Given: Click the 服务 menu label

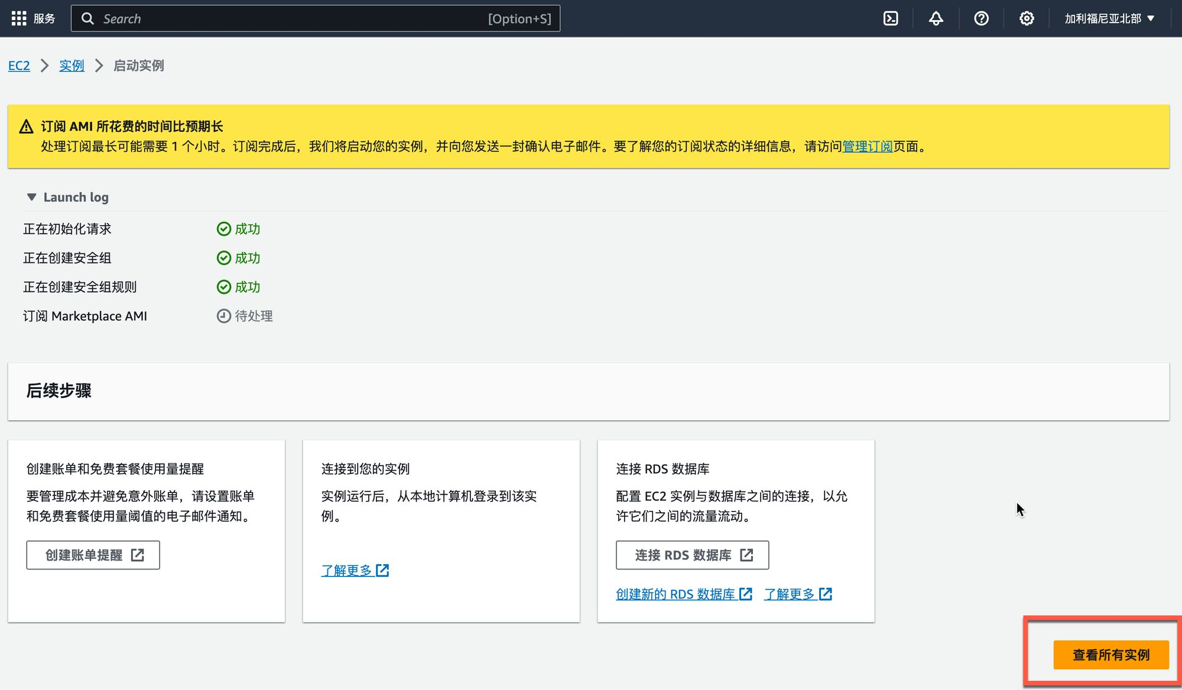Looking at the screenshot, I should pyautogui.click(x=44, y=18).
